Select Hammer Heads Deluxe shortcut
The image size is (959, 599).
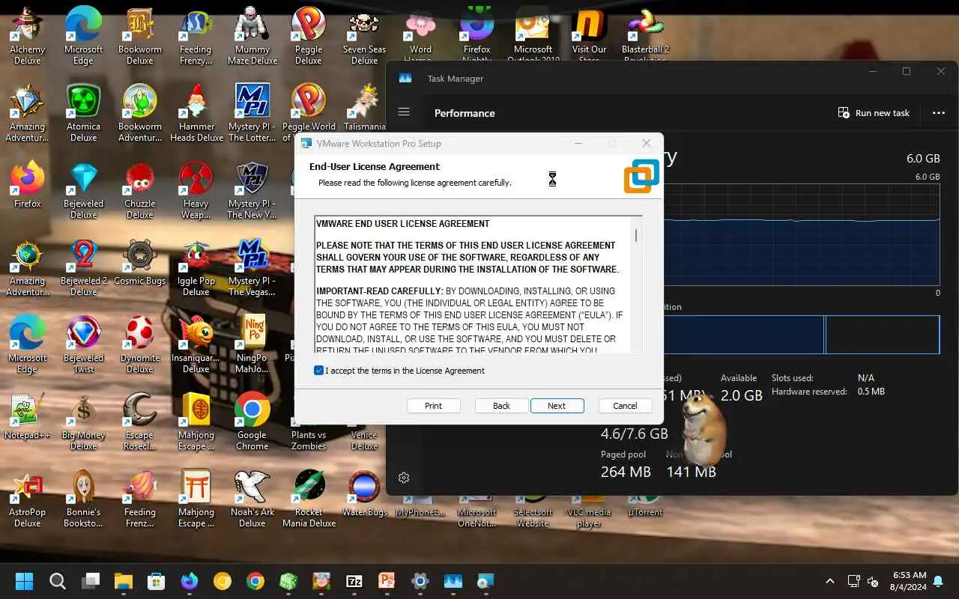click(196, 113)
